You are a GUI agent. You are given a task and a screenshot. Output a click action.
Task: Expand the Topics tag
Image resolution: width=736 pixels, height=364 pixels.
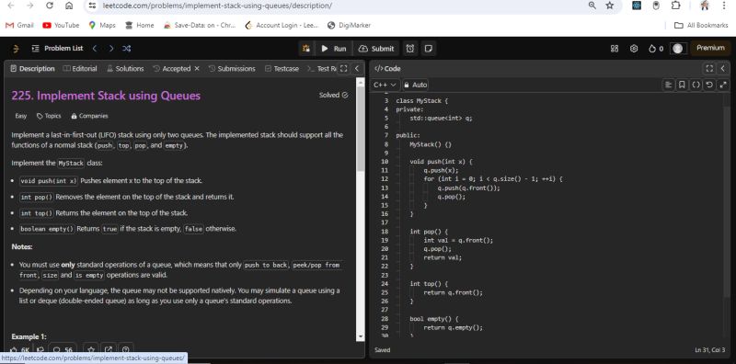49,116
